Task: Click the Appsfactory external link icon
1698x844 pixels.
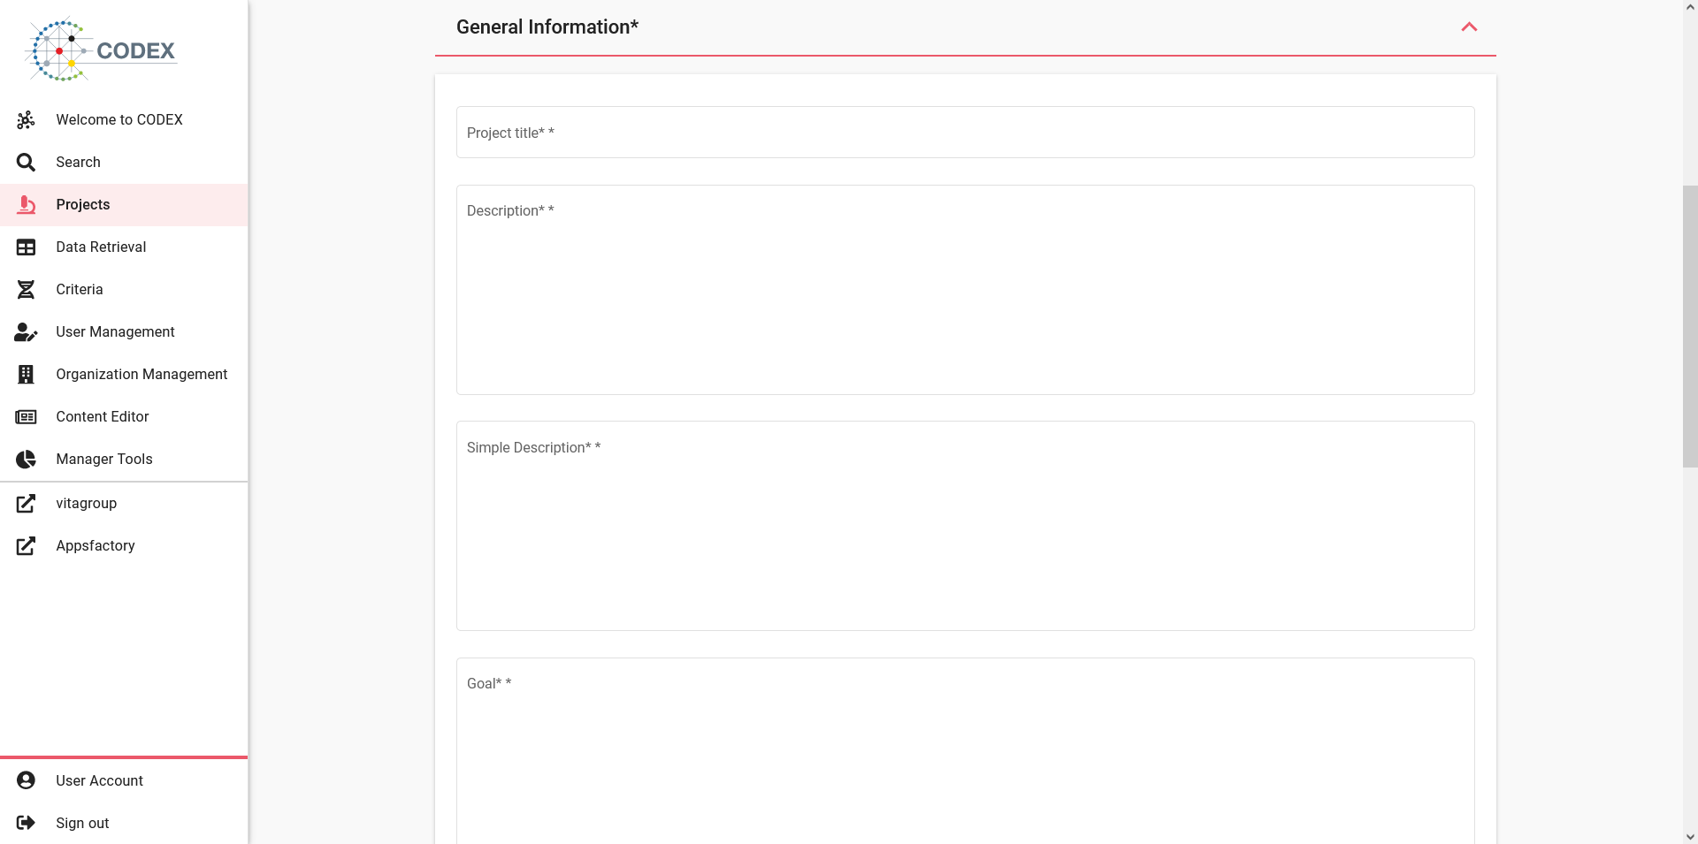Action: pyautogui.click(x=26, y=545)
